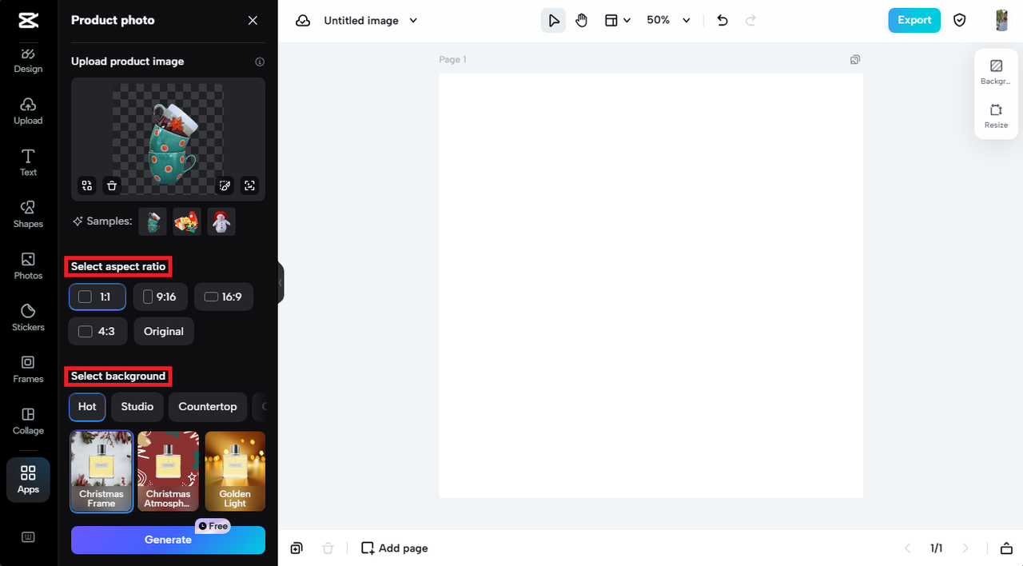This screenshot has width=1023, height=566.
Task: Select the 16:9 aspect ratio
Action: 224,297
